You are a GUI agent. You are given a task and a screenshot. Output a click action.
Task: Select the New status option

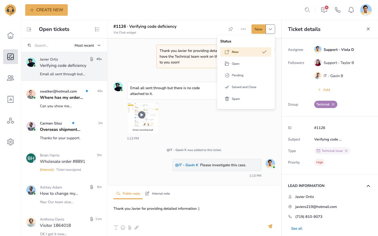(245, 52)
